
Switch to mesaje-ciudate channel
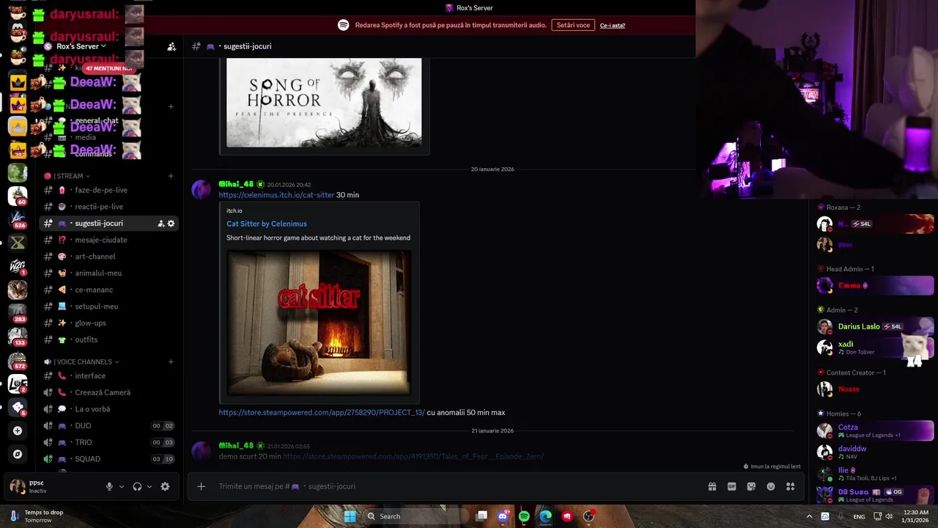pyautogui.click(x=108, y=240)
